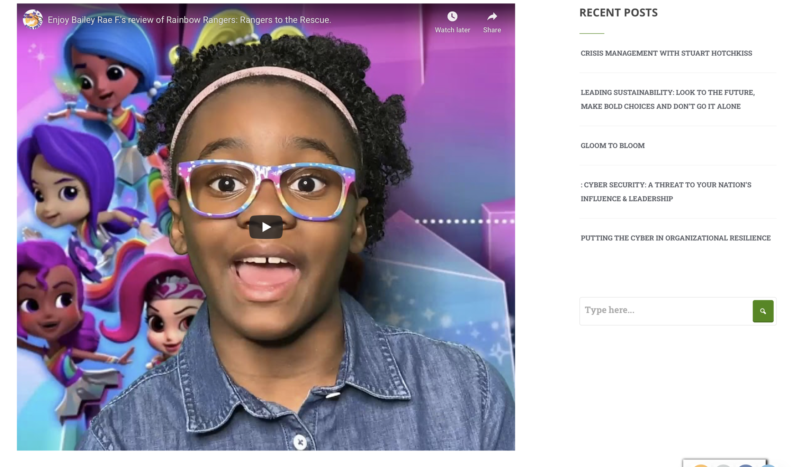This screenshot has height=467, width=801.
Task: Play the Rainbow Rangers review video
Action: pyautogui.click(x=266, y=227)
